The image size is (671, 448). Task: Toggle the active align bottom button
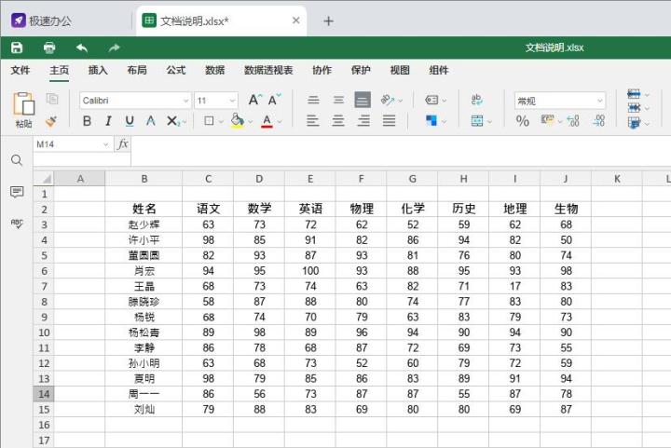pos(363,100)
